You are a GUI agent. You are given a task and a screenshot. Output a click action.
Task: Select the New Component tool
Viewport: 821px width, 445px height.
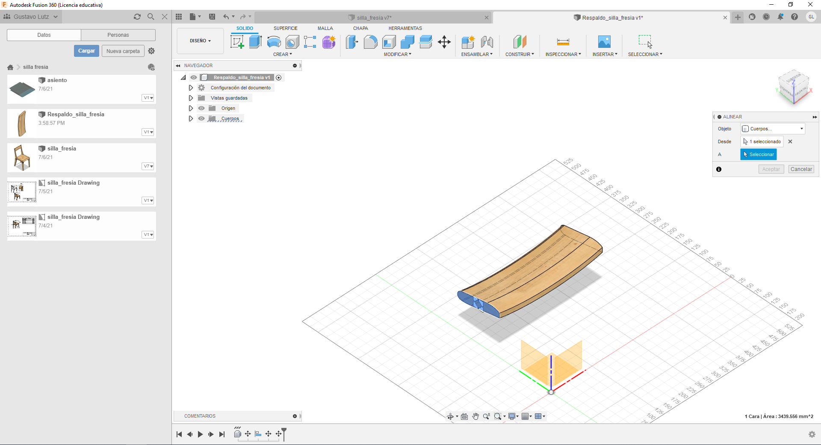coord(468,42)
